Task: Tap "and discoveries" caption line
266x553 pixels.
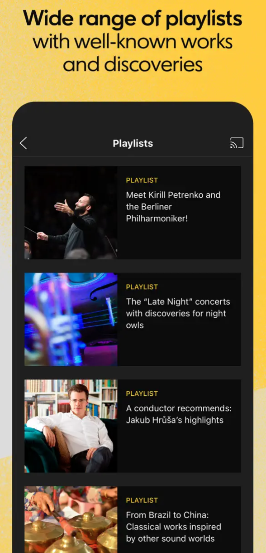Action: (x=133, y=64)
